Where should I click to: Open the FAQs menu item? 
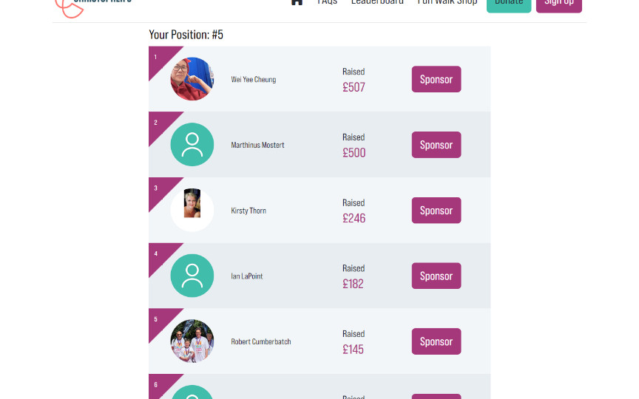coord(327,2)
